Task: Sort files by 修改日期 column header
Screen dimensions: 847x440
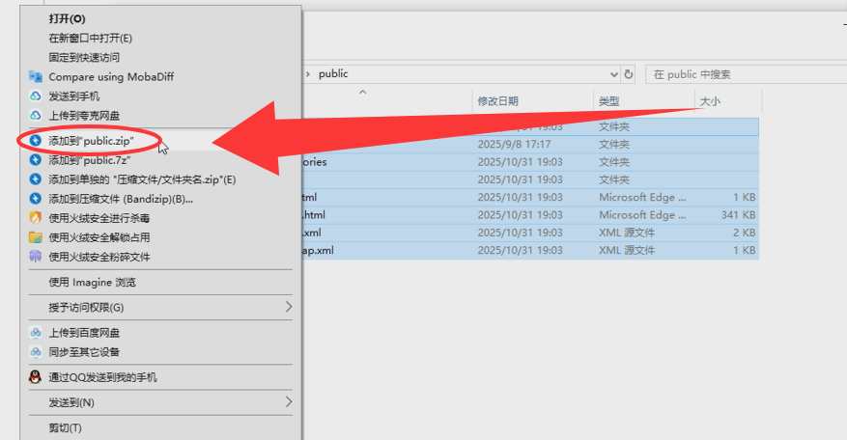Action: click(498, 101)
